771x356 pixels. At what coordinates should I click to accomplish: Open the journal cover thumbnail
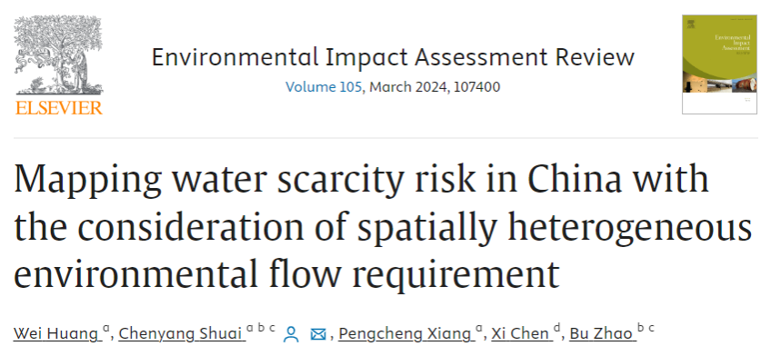tap(719, 64)
